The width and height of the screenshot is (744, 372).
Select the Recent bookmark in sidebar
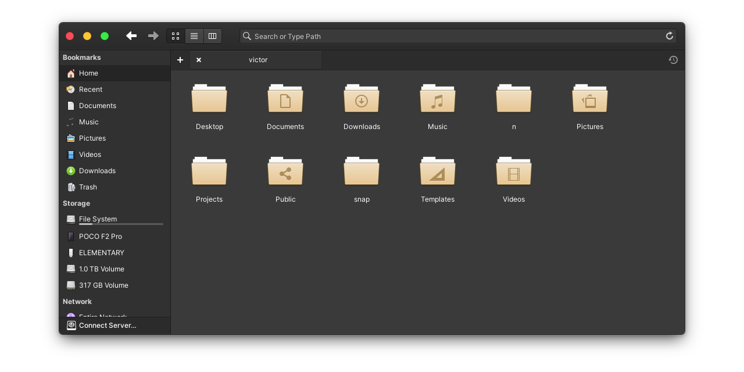[x=91, y=89]
